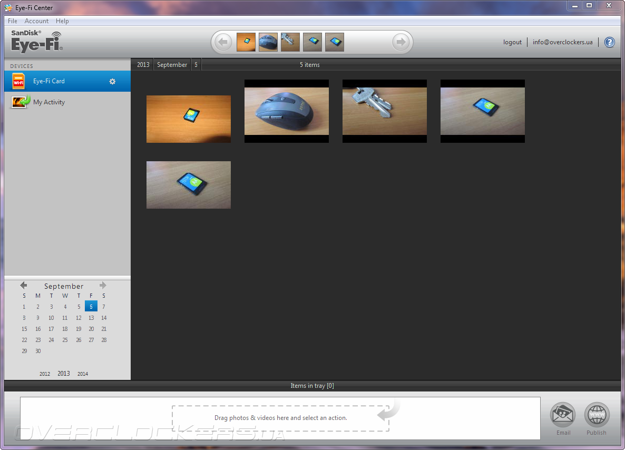
Task: Select September 18 in the calendar
Action: pos(65,329)
